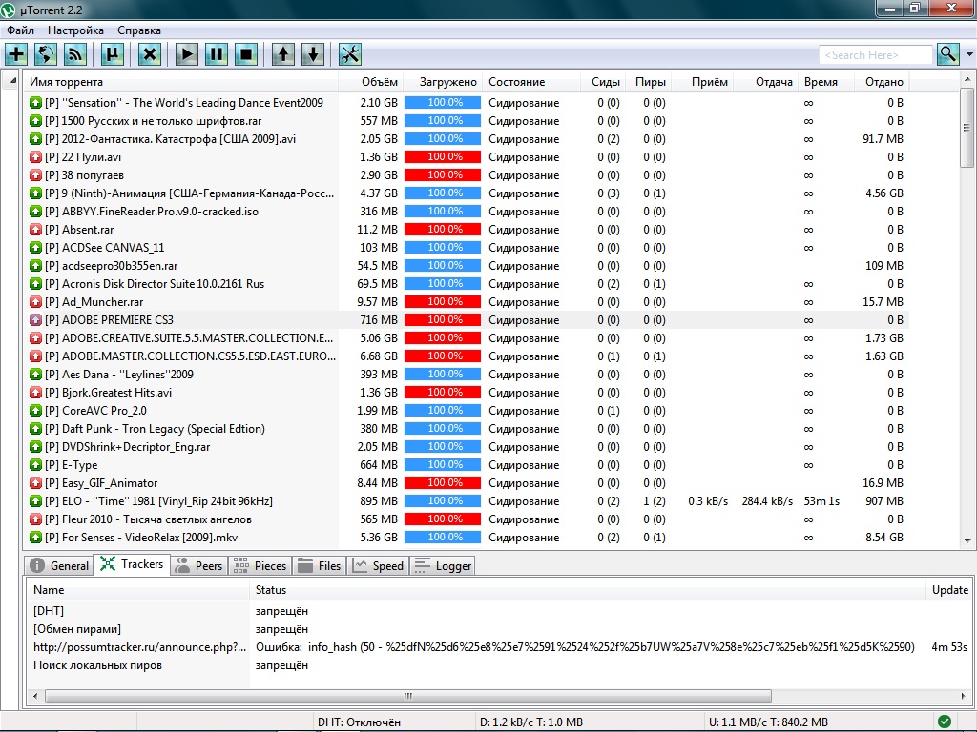Select torrent ABBYY.FineReader.Pro.v9.0-cracked.iso
Screen dimensions: 977x732
tap(468, 212)
